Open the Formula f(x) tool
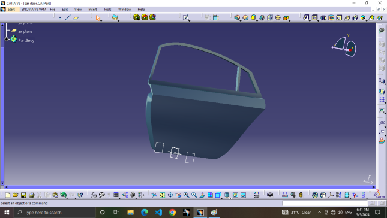Viewport: 387px width, 218px height. coord(94,195)
